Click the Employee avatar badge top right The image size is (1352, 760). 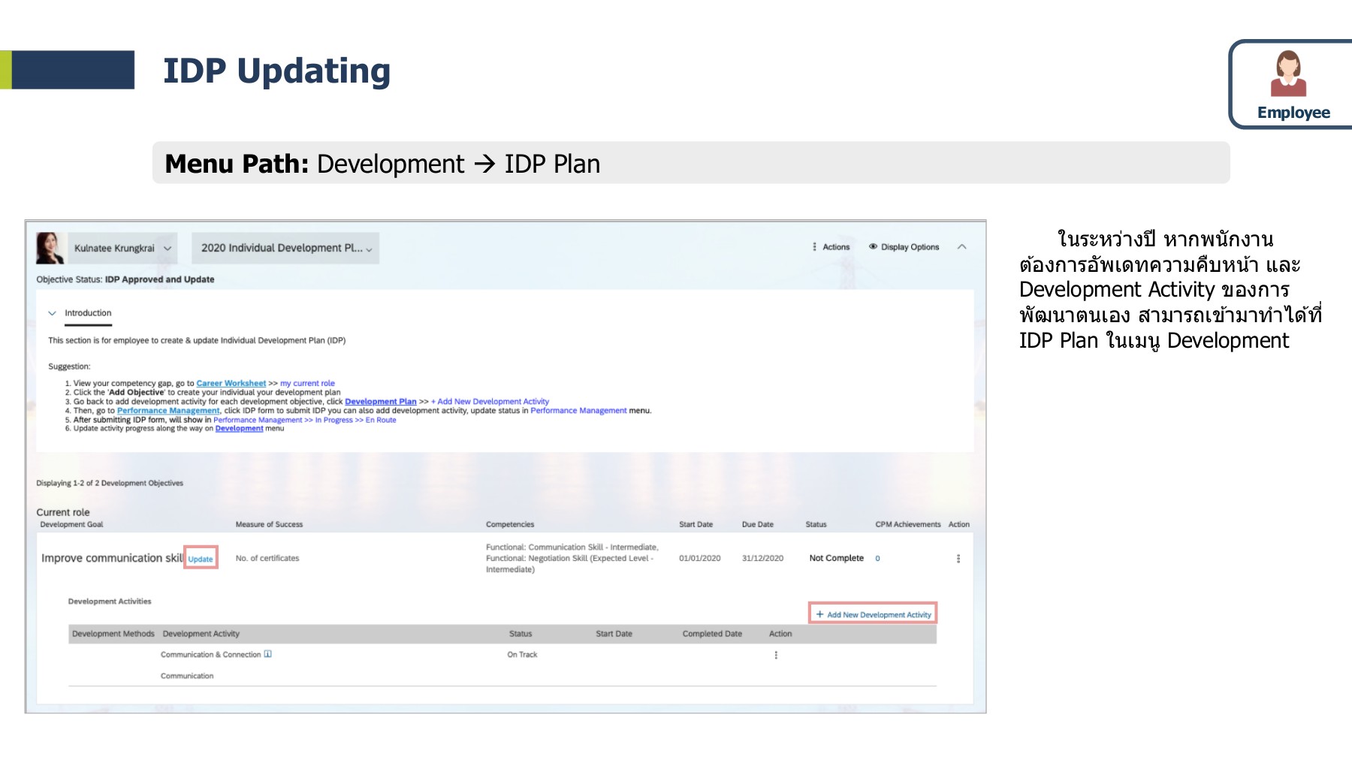tap(1290, 75)
